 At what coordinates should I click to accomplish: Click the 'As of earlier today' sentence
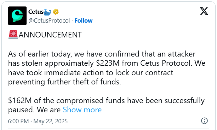(40, 54)
